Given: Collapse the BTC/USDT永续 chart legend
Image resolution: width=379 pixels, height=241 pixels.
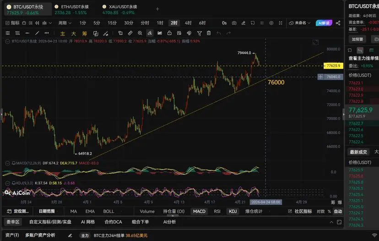Looking at the screenshot, I should (7, 41).
